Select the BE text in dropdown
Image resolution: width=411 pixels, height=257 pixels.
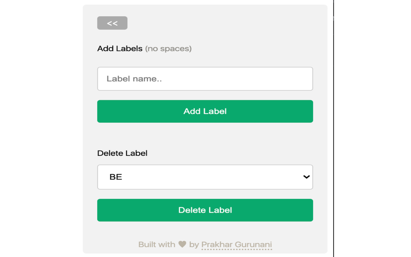point(116,177)
